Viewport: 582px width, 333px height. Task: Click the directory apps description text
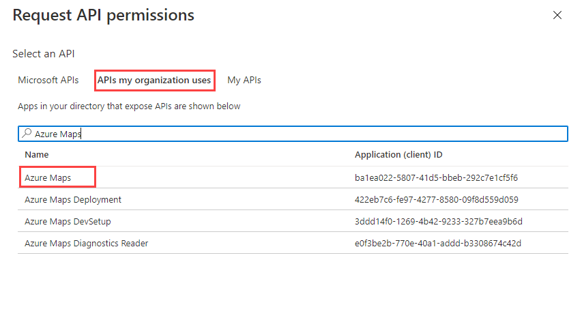pyautogui.click(x=129, y=106)
